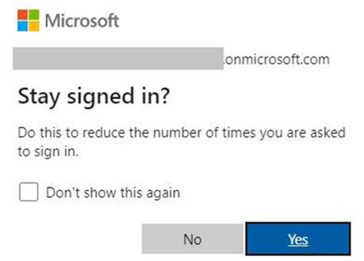This screenshot has width=364, height=261.
Task: Click the Microsoft wordmark text
Action: 83,21
